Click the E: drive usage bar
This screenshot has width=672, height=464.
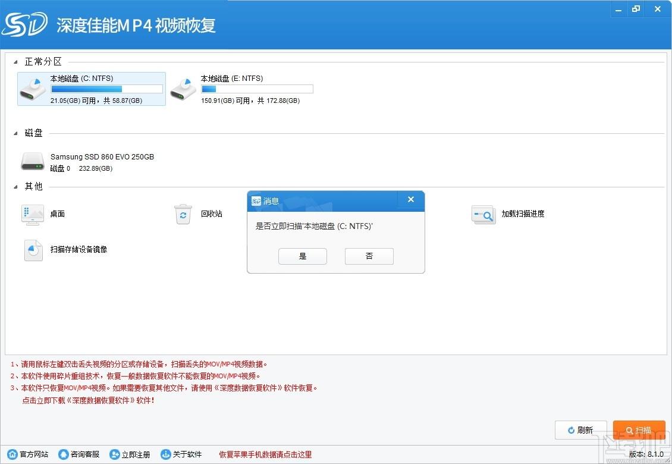(x=257, y=89)
